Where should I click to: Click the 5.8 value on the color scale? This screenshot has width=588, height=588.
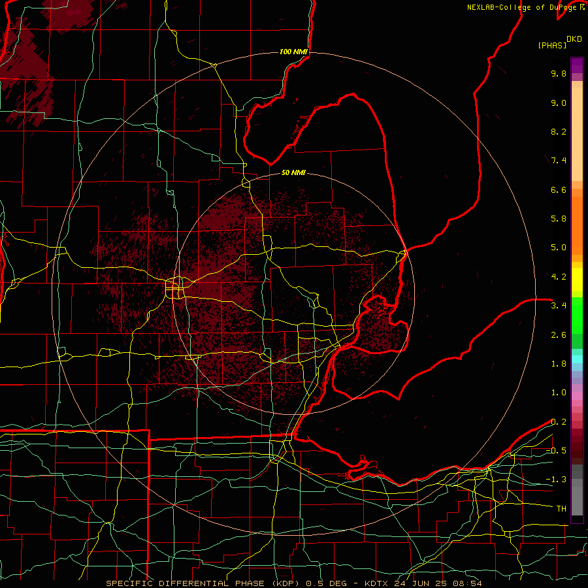point(559,219)
